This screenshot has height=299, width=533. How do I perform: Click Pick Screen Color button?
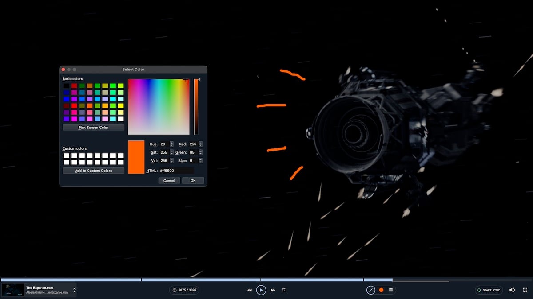point(93,128)
